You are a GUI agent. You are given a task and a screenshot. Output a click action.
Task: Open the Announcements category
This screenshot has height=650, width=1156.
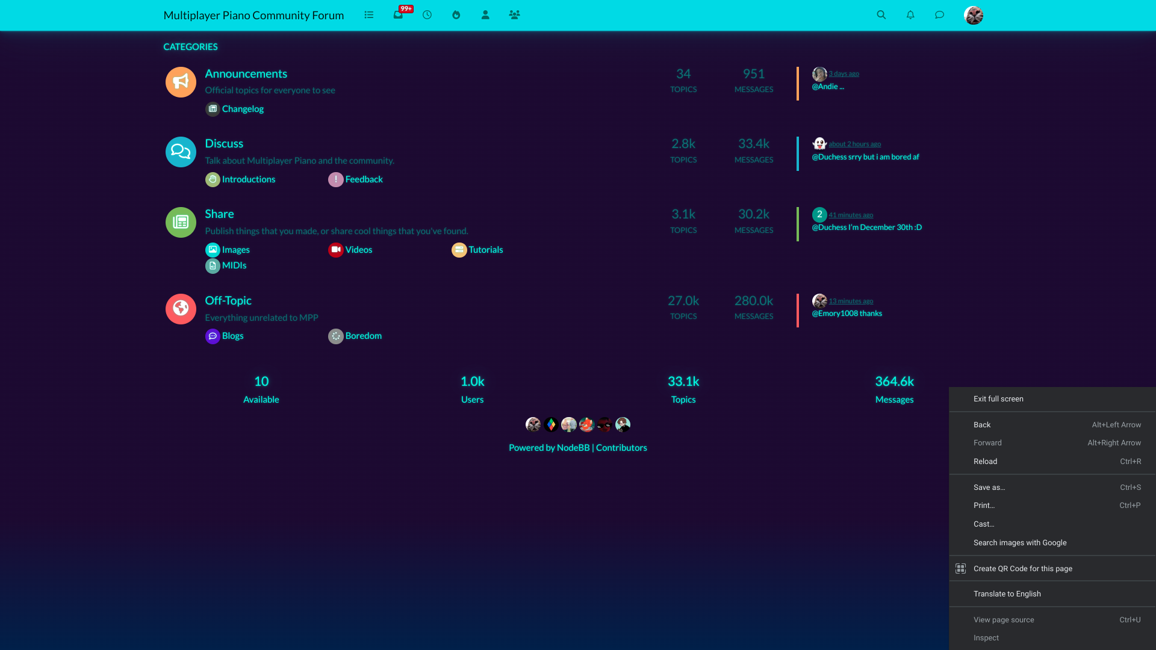(246, 73)
